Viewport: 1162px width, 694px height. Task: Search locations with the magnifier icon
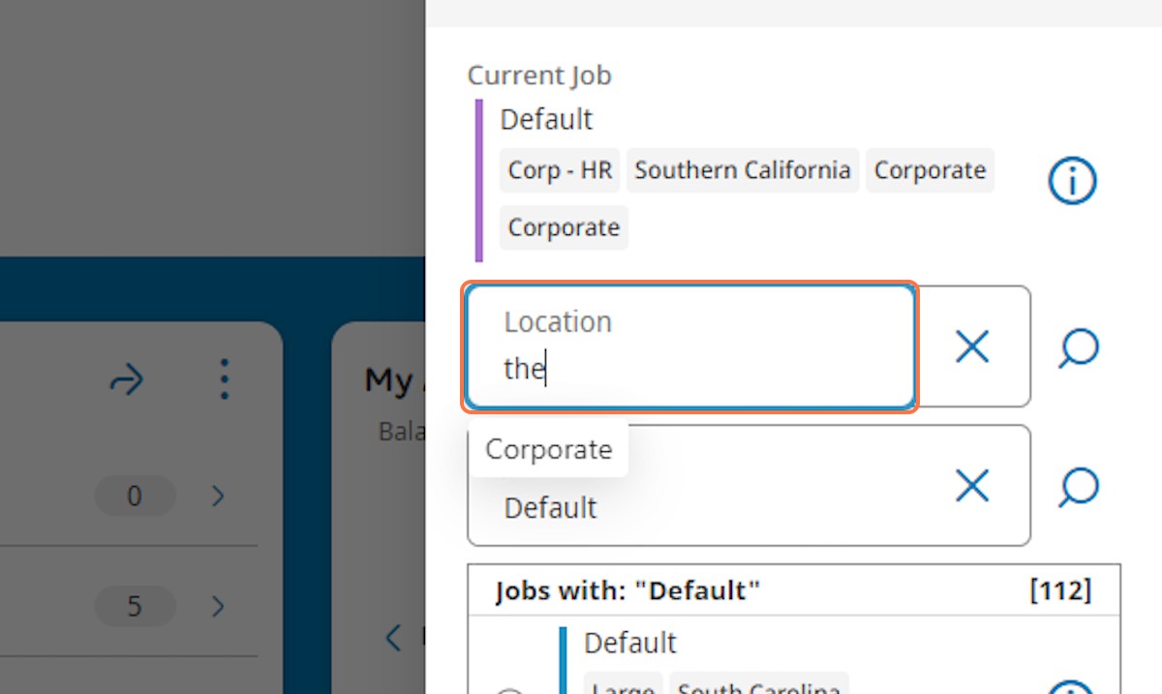point(1078,347)
